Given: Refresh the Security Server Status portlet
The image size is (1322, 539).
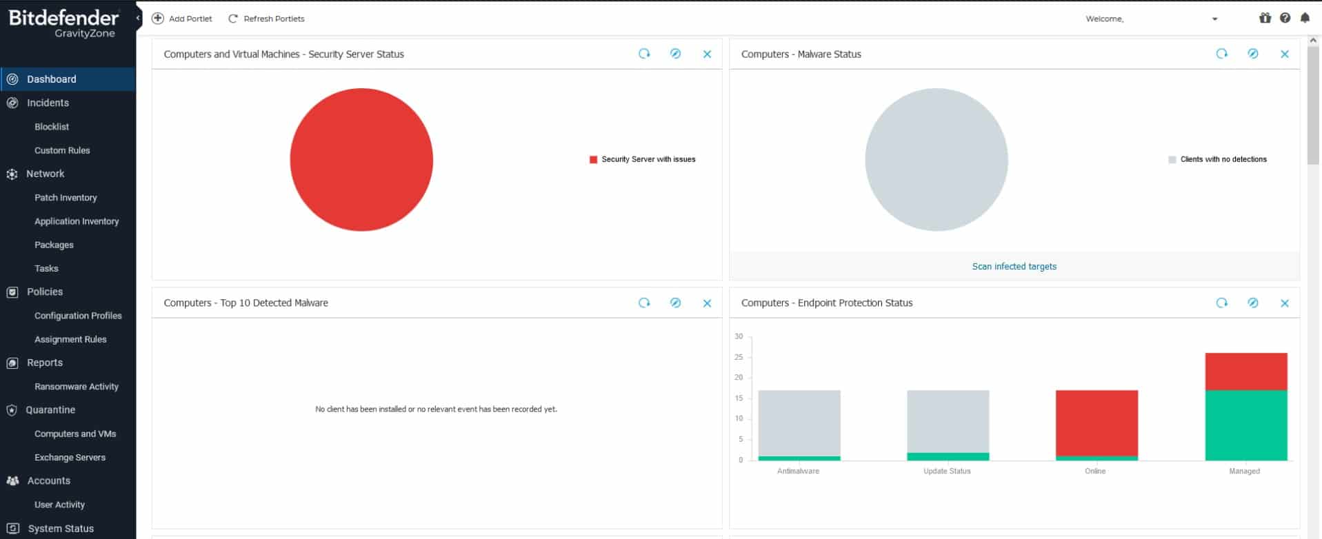Looking at the screenshot, I should point(644,54).
